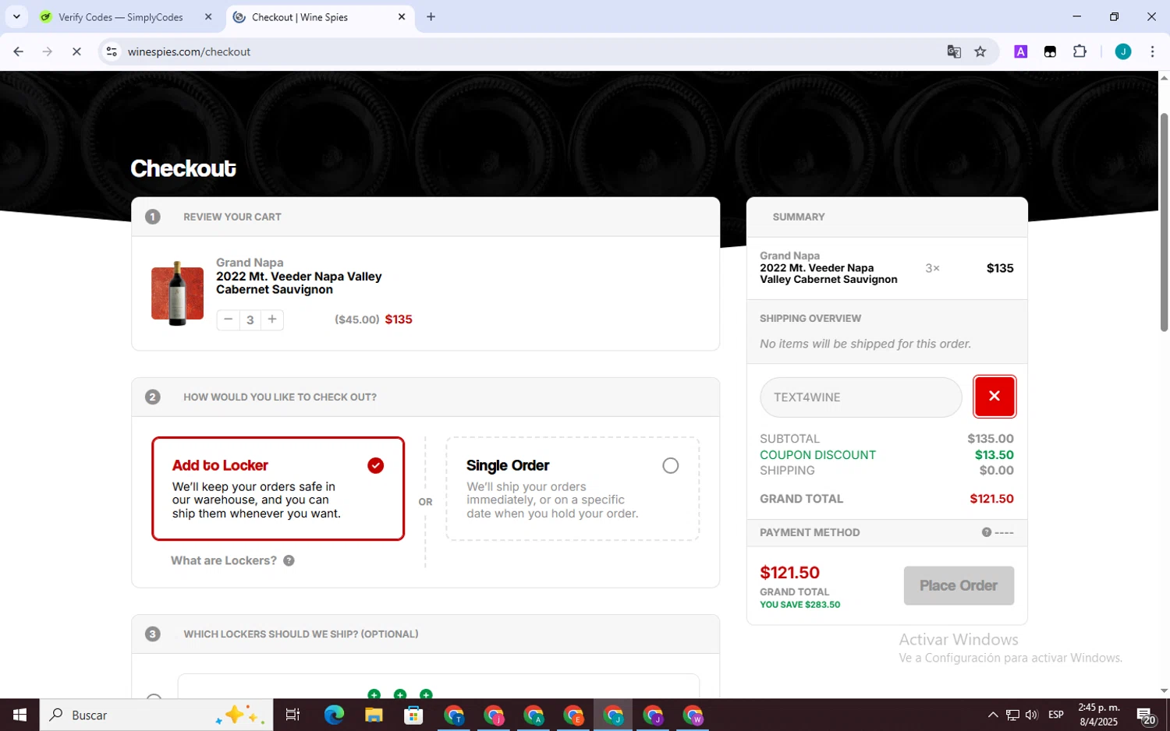
Task: Open the What are Lockers help icon
Action: pyautogui.click(x=289, y=561)
